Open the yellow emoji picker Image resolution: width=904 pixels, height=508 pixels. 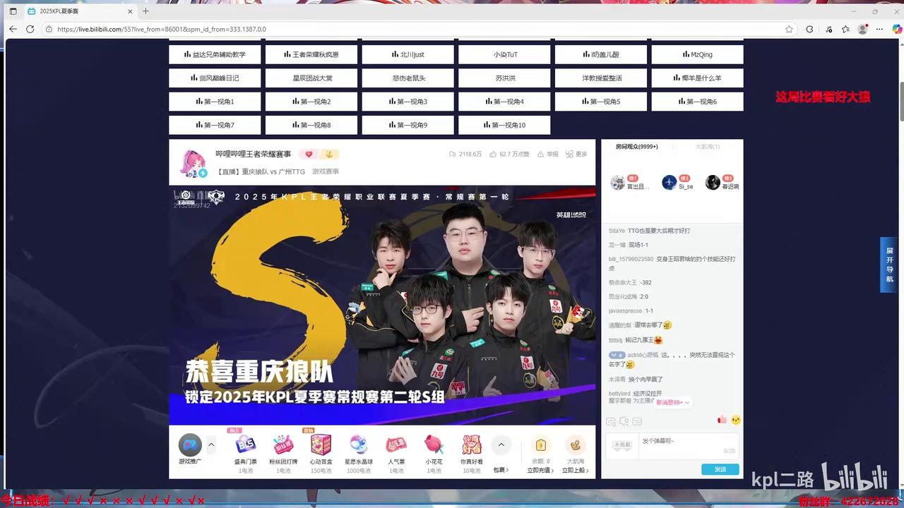(736, 420)
